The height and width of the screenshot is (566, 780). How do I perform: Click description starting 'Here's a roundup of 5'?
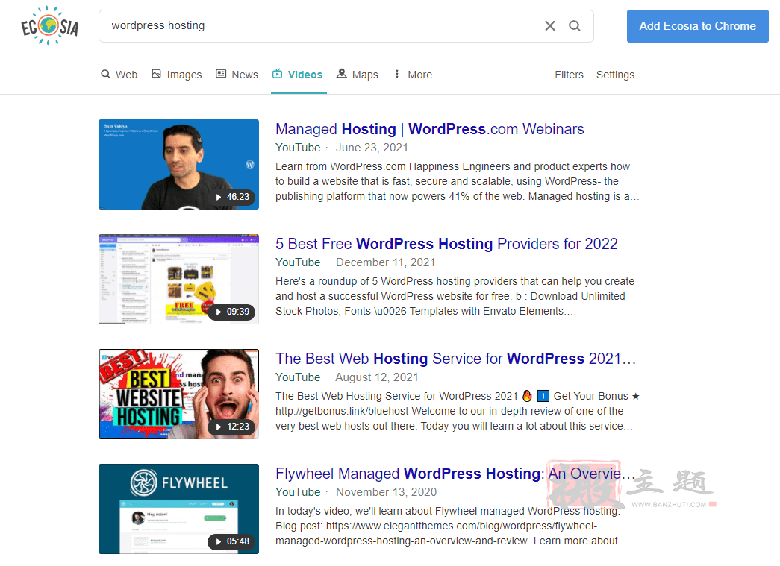click(x=455, y=296)
